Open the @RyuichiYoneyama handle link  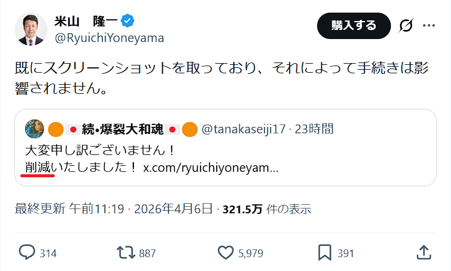(x=109, y=38)
